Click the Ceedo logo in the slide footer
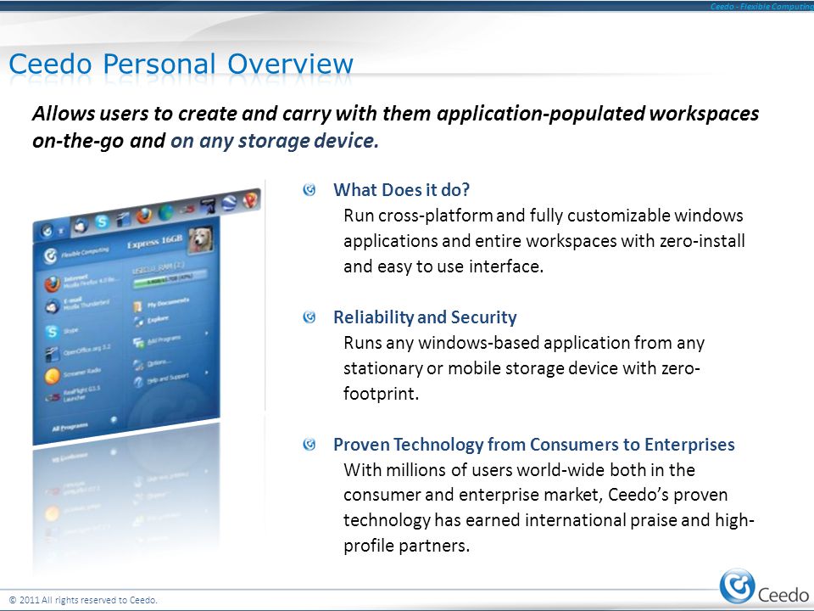This screenshot has height=611, width=814. 764,587
